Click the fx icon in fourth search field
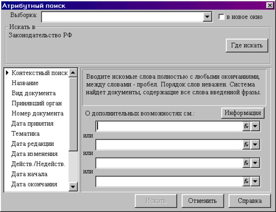This screenshot has width=276, height=212. (246, 181)
